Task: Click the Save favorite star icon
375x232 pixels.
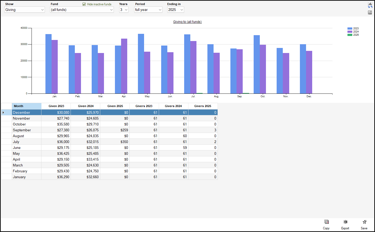Action: pyautogui.click(x=364, y=222)
